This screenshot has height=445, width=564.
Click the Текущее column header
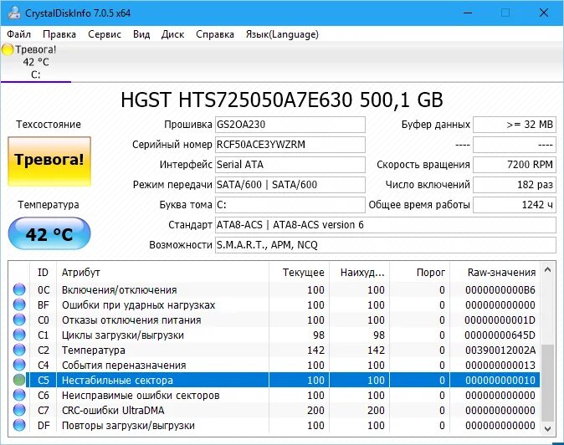299,273
